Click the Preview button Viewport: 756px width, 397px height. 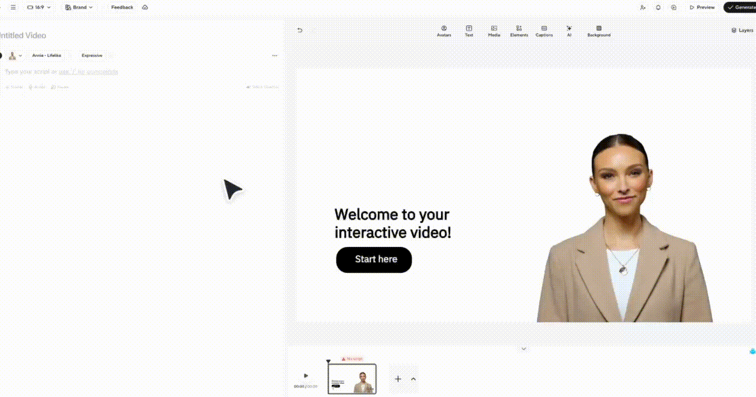pyautogui.click(x=702, y=7)
